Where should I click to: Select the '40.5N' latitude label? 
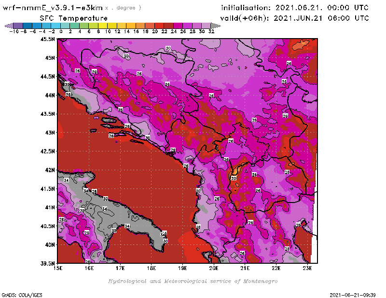[48, 226]
